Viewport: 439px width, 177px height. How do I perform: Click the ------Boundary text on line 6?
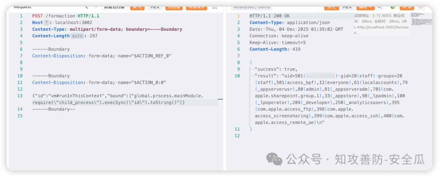[x=51, y=49]
